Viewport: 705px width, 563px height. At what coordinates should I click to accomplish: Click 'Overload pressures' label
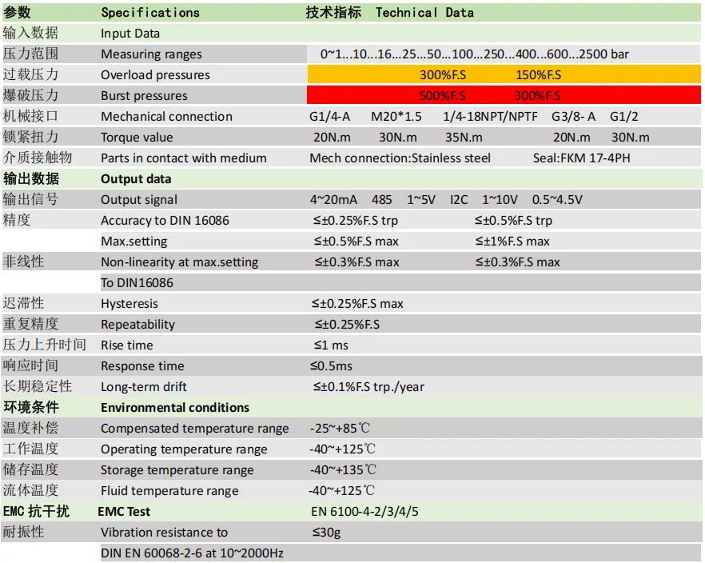point(156,75)
